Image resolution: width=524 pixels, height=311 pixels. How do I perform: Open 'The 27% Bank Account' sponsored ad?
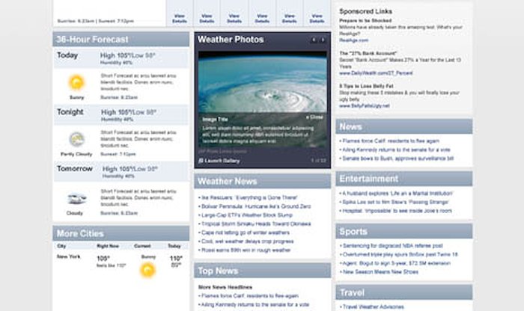pos(368,53)
